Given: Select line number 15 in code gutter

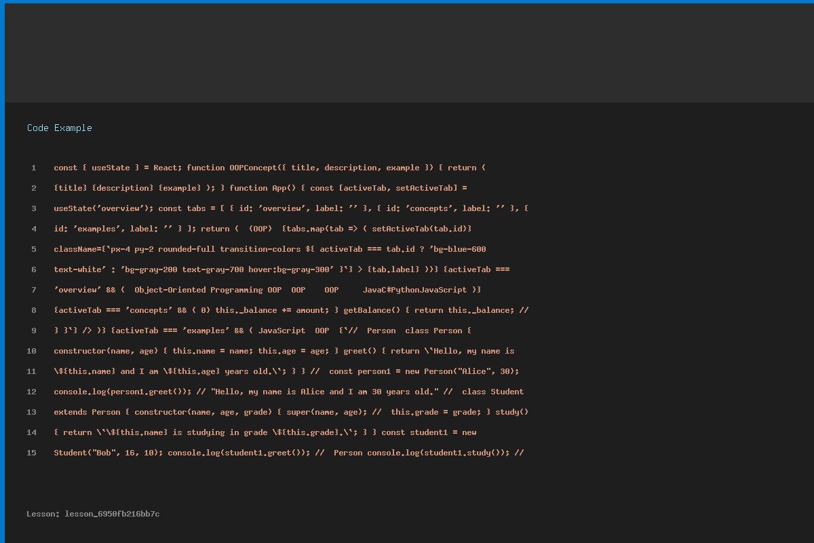Looking at the screenshot, I should coord(32,453).
